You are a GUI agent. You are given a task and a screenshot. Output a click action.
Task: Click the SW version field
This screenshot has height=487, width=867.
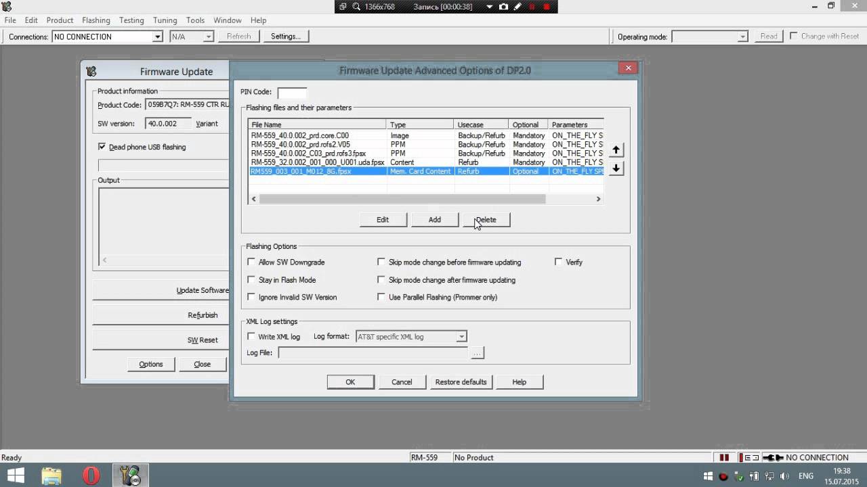(167, 124)
